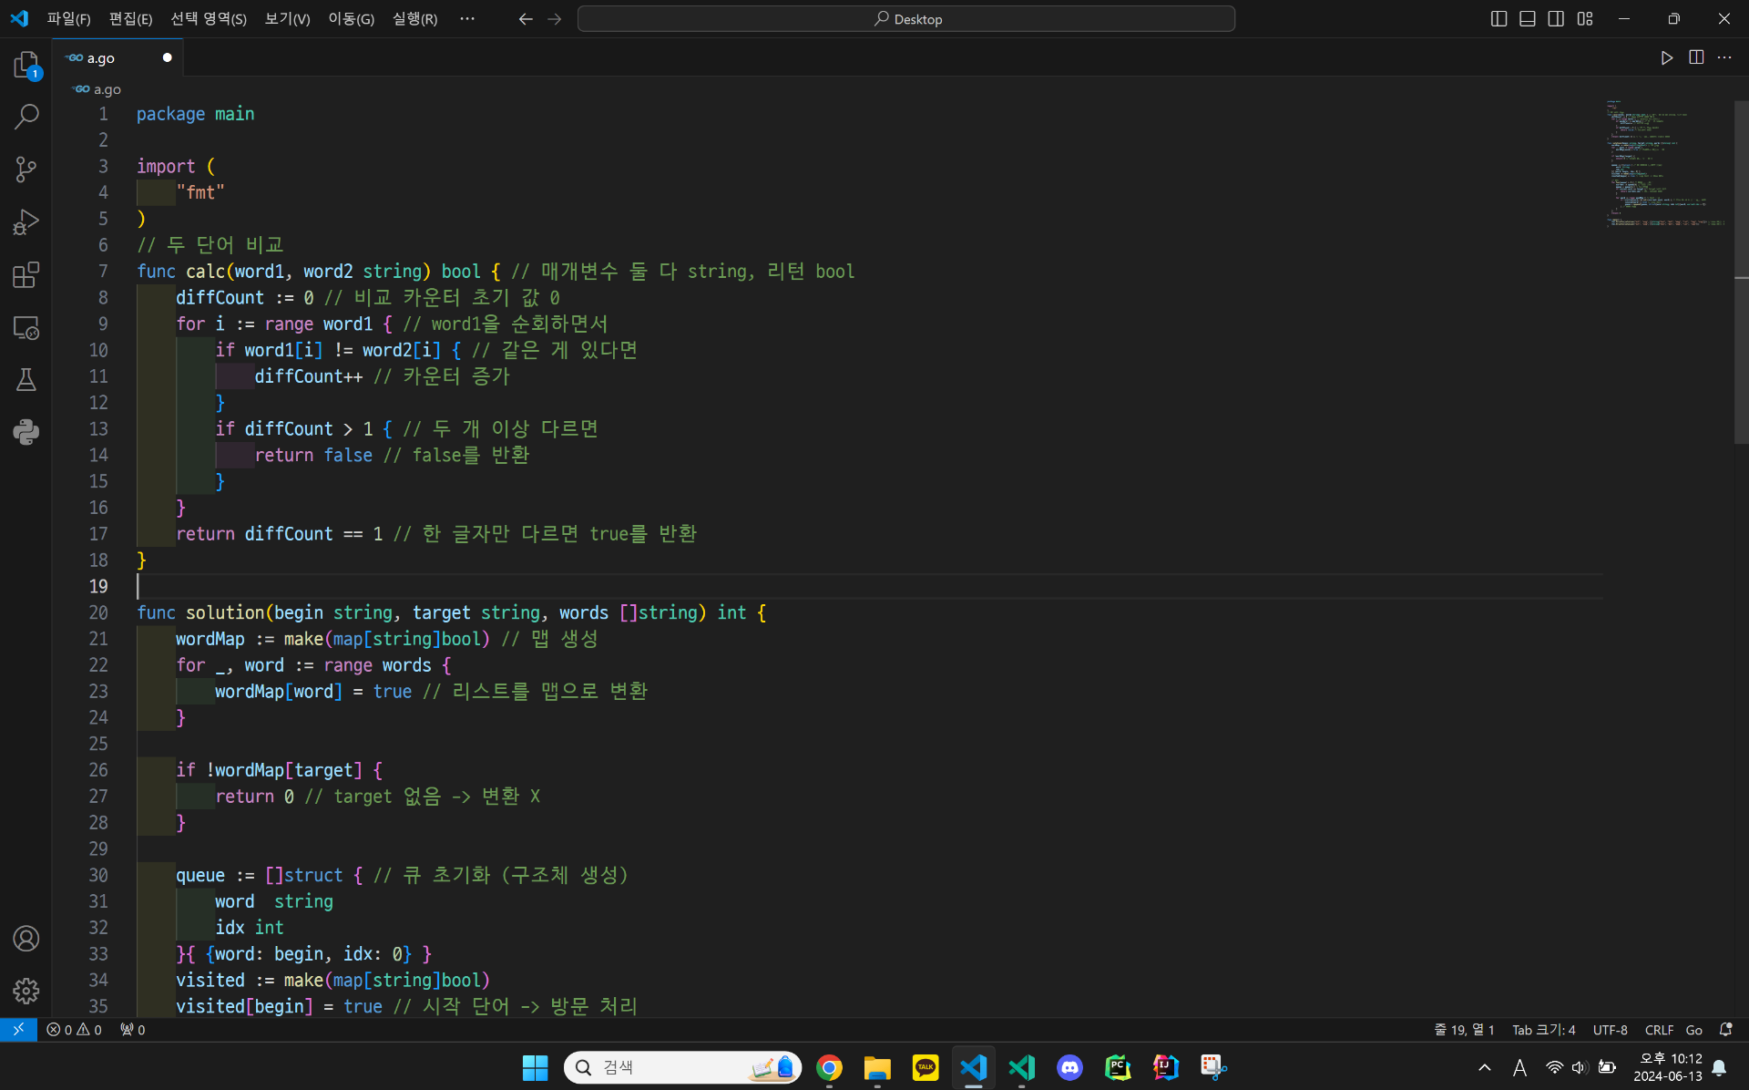The image size is (1749, 1090).
Task: Place cursor on package main line
Action: click(x=196, y=114)
